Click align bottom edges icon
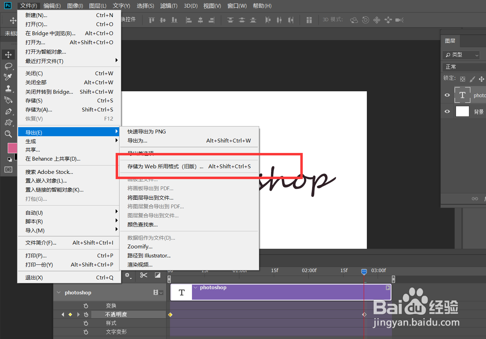The width and height of the screenshot is (486, 339). 174,20
